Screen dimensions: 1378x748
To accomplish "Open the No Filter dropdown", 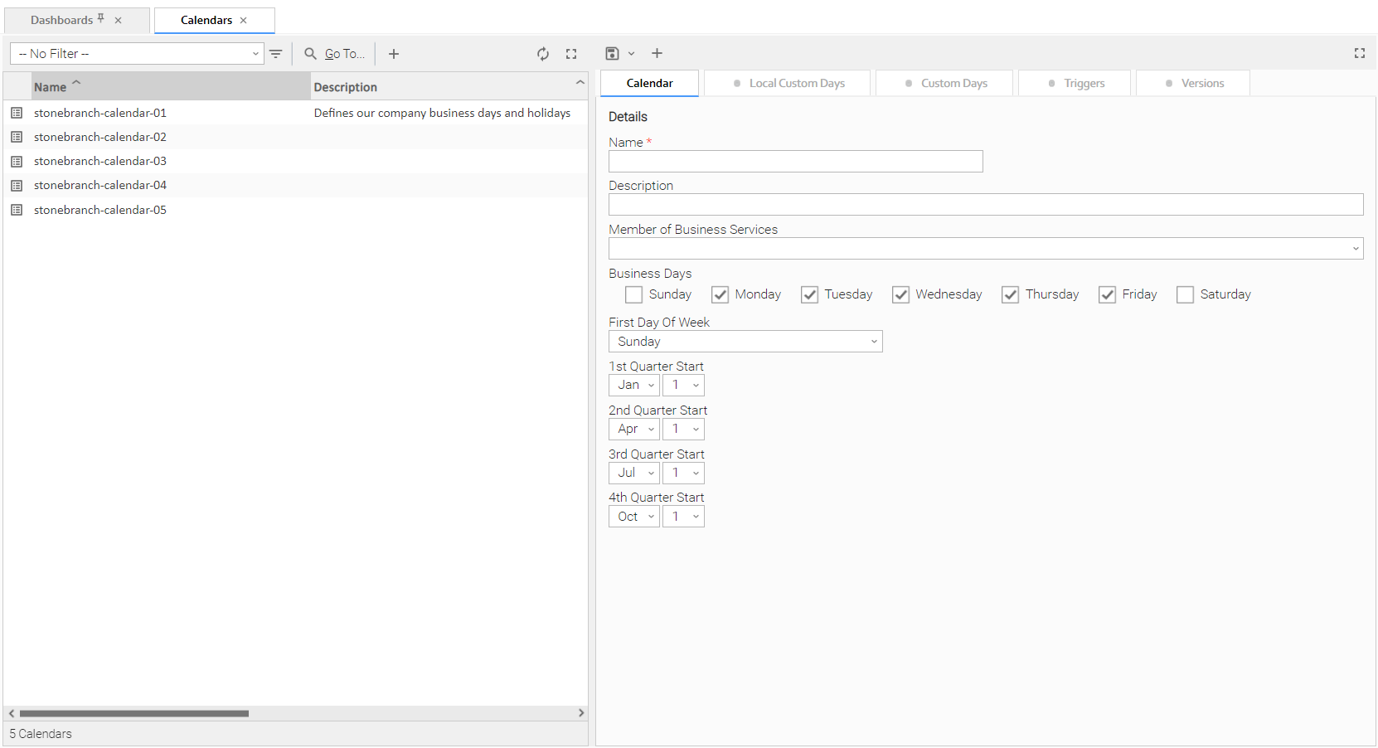I will coord(137,54).
